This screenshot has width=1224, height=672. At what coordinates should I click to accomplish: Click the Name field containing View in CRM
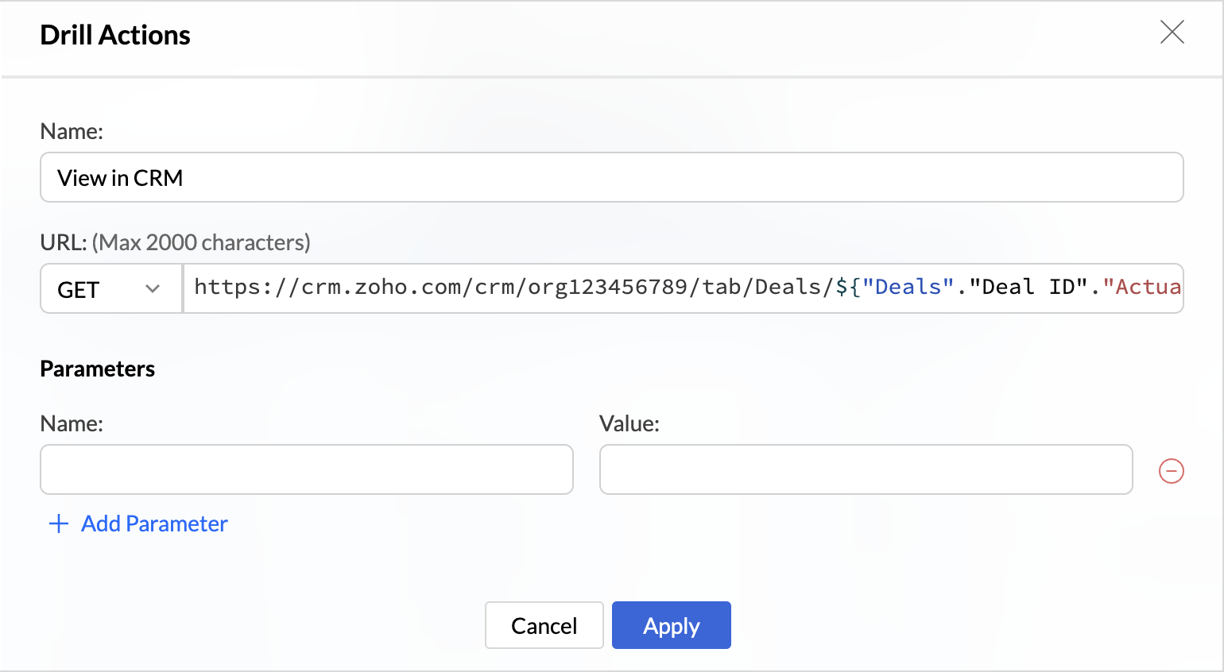610,178
